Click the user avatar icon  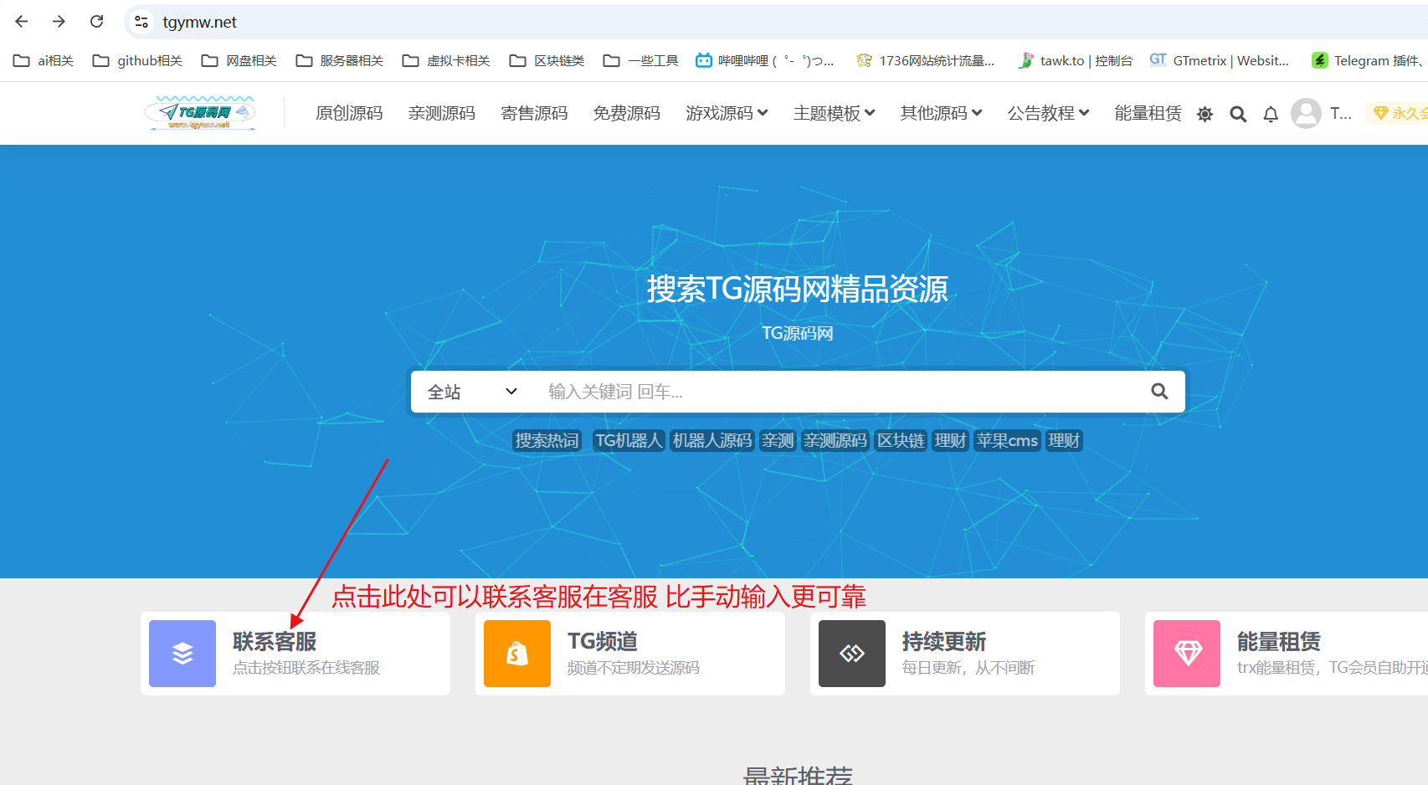(1306, 113)
